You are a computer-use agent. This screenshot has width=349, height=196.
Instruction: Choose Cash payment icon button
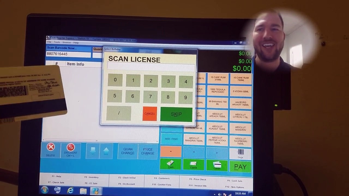click(x=170, y=164)
